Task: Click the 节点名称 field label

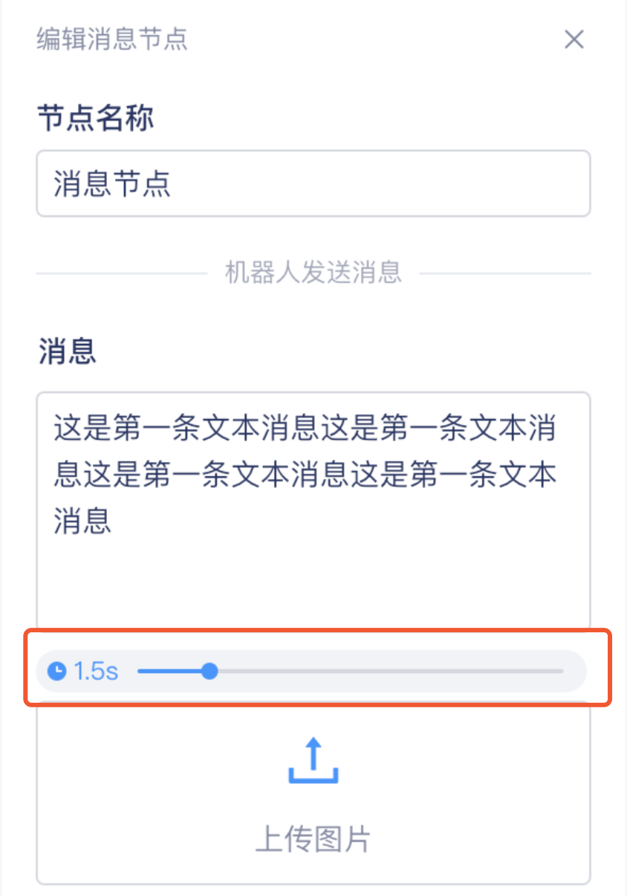Action: [x=96, y=118]
